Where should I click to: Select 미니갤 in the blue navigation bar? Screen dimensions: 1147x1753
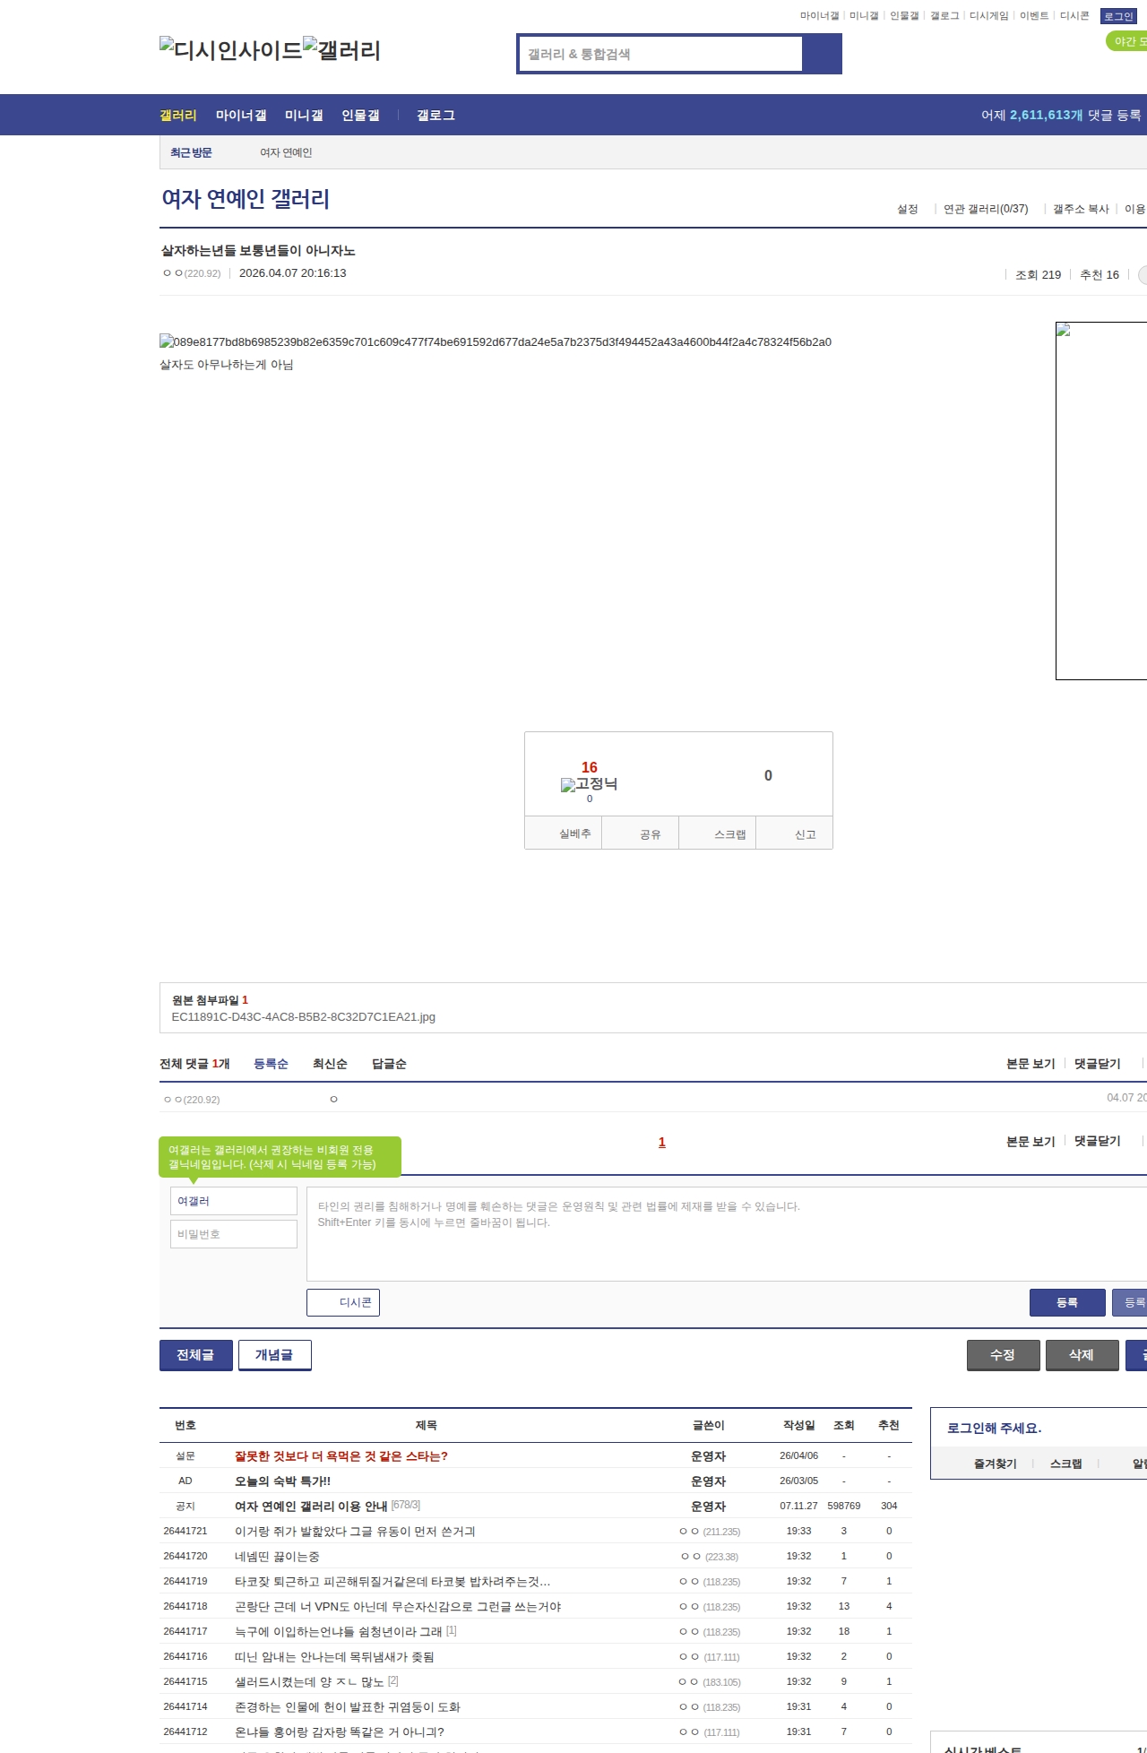pos(304,116)
